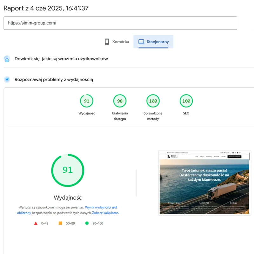Screen dimensions: 254x254
Task: Click the red triangle 0–49 legend icon
Action: point(36,223)
